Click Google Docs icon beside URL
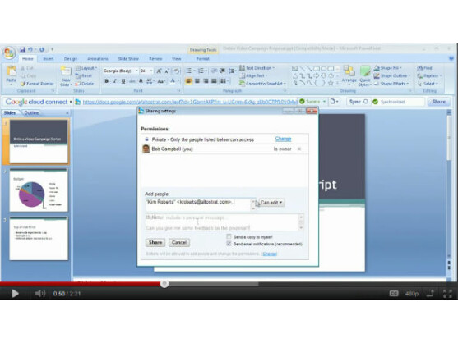Viewport: 458px width, 343px height. 77,102
